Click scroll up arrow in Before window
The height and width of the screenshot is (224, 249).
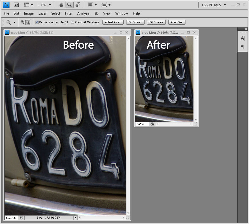click(x=128, y=39)
